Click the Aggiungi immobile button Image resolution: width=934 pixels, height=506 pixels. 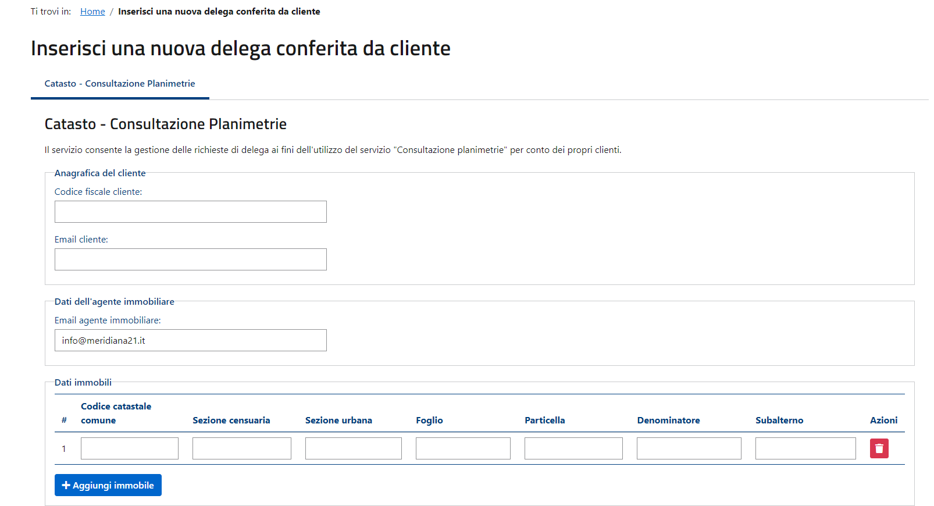coord(108,485)
